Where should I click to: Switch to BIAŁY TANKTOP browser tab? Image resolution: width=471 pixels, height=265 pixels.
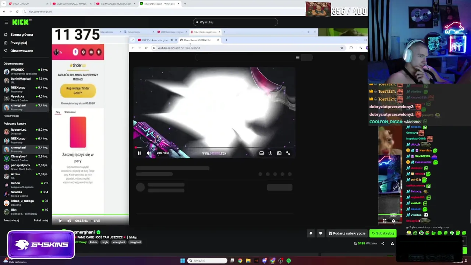tap(28, 4)
